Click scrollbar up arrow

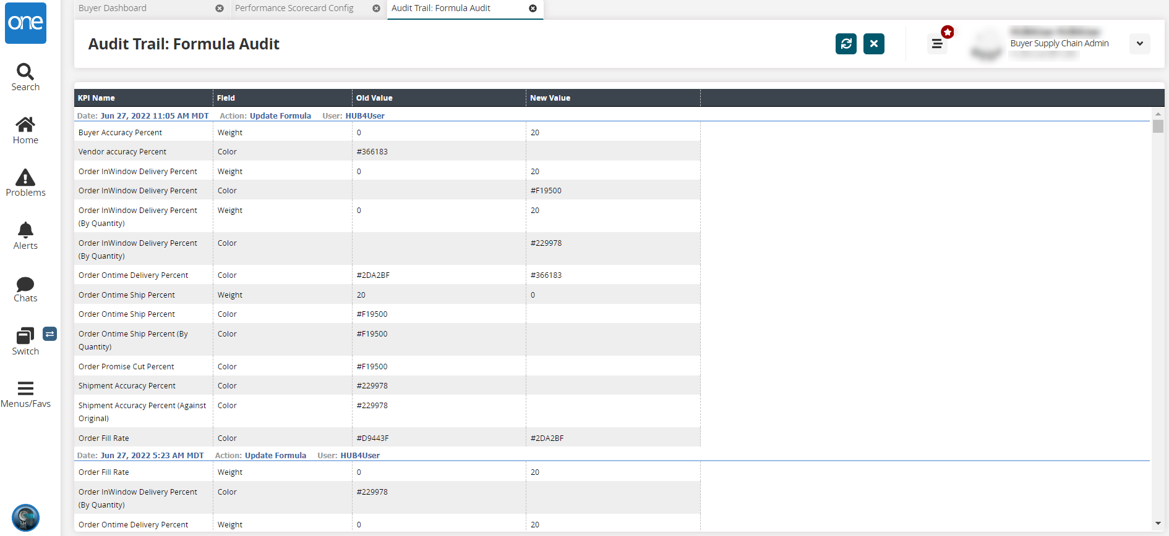click(x=1158, y=114)
